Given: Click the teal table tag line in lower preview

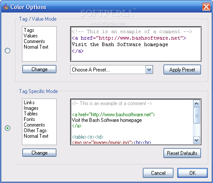Looking at the screenshot, I should tap(88, 137).
